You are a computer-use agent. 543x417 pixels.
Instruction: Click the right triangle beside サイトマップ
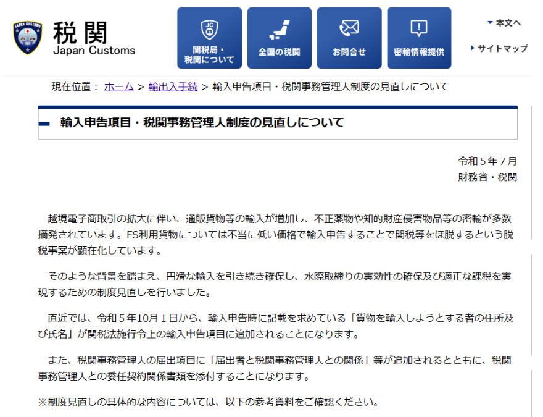pyautogui.click(x=473, y=48)
